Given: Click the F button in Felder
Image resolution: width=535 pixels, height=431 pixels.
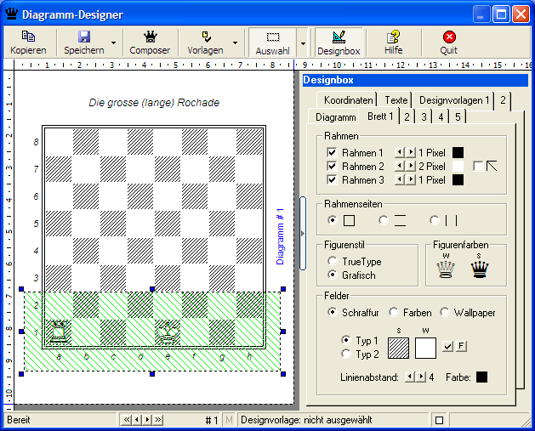Looking at the screenshot, I should tap(461, 346).
